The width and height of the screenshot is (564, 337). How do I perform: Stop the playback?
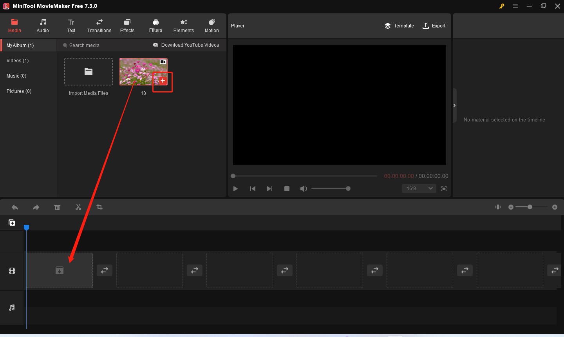point(287,189)
